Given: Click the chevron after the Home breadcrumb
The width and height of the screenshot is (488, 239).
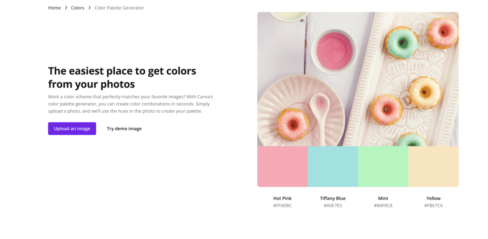Looking at the screenshot, I should coord(66,8).
